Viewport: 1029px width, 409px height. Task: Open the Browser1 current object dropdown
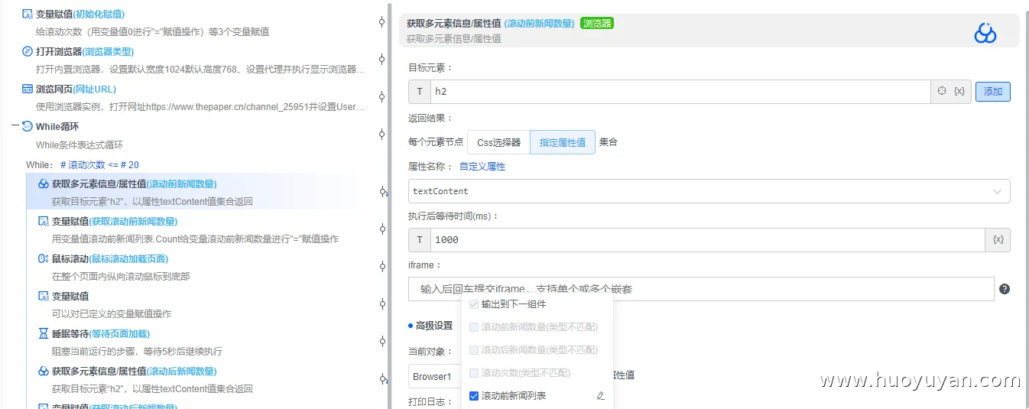click(434, 377)
